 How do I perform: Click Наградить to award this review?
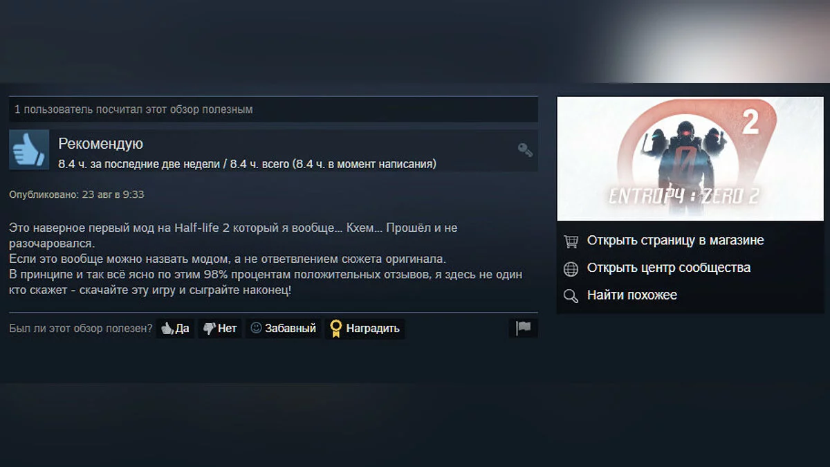point(365,329)
